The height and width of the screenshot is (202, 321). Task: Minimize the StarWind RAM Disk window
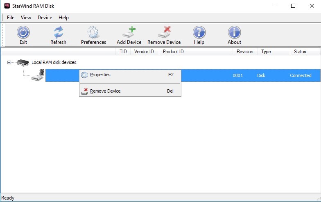pyautogui.click(x=275, y=6)
